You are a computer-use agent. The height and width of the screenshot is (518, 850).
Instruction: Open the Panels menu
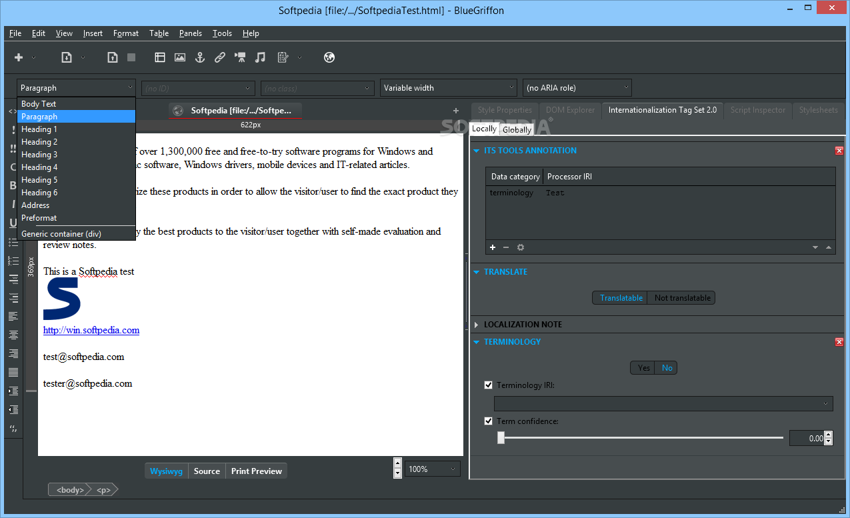[191, 33]
